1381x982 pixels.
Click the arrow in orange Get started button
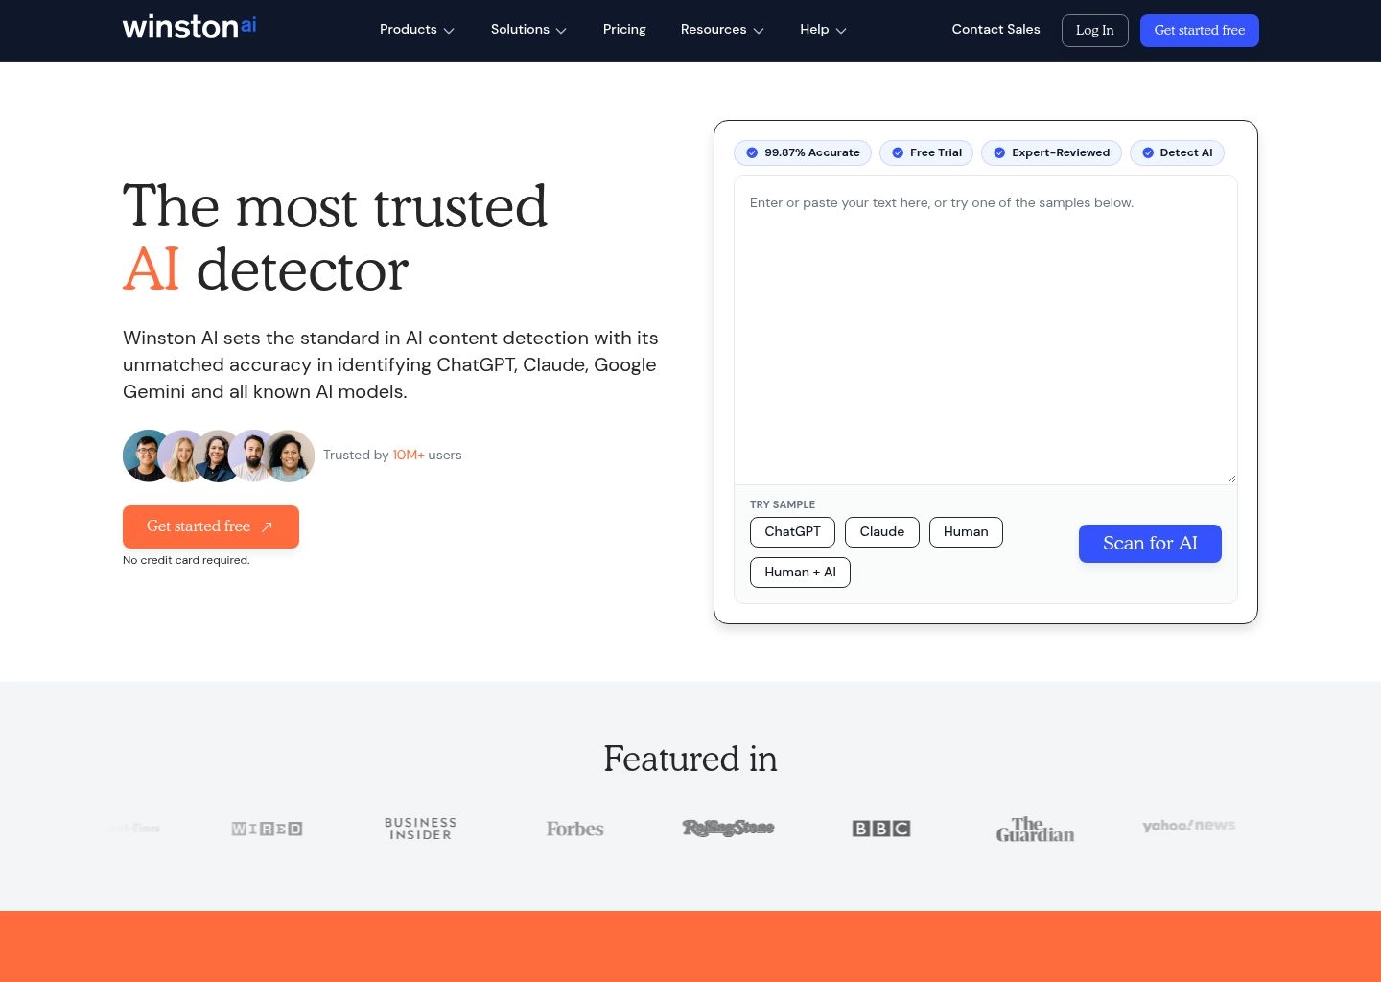pos(268,526)
